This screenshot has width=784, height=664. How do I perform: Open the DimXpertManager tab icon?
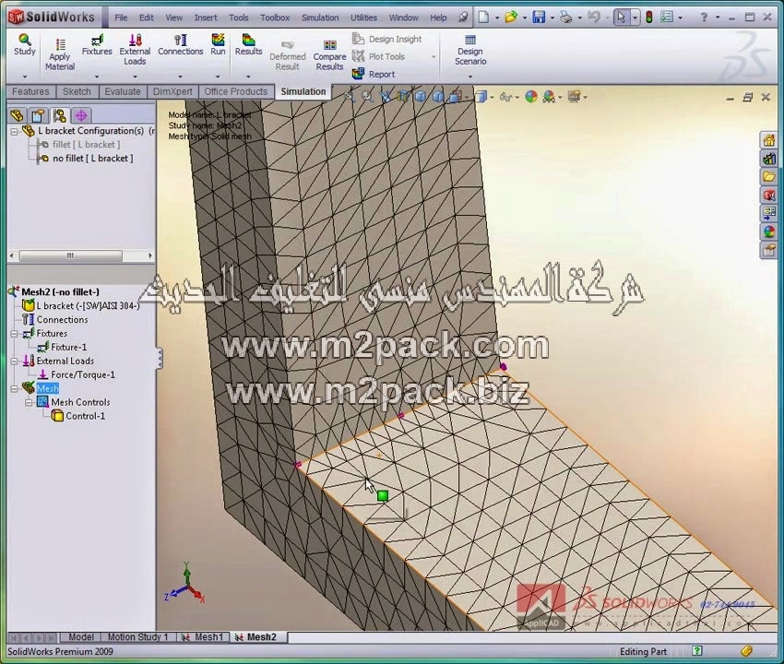(81, 115)
